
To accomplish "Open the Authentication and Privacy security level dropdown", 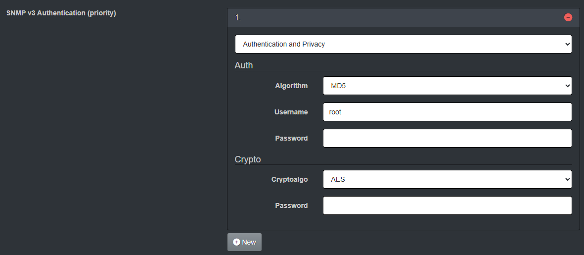I will (404, 44).
